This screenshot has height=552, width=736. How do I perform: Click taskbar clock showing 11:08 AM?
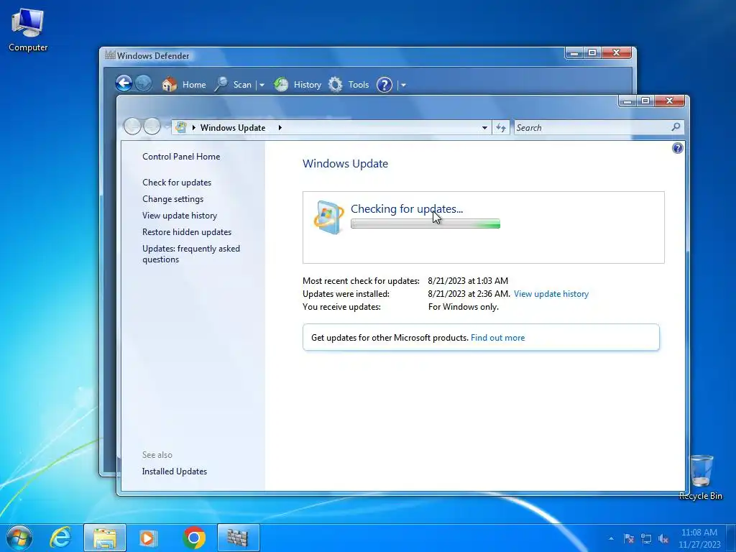(699, 538)
